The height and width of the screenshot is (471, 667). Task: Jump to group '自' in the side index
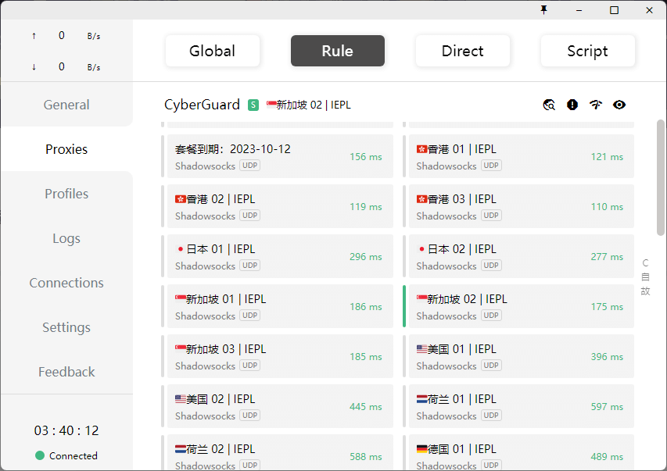[x=645, y=277]
